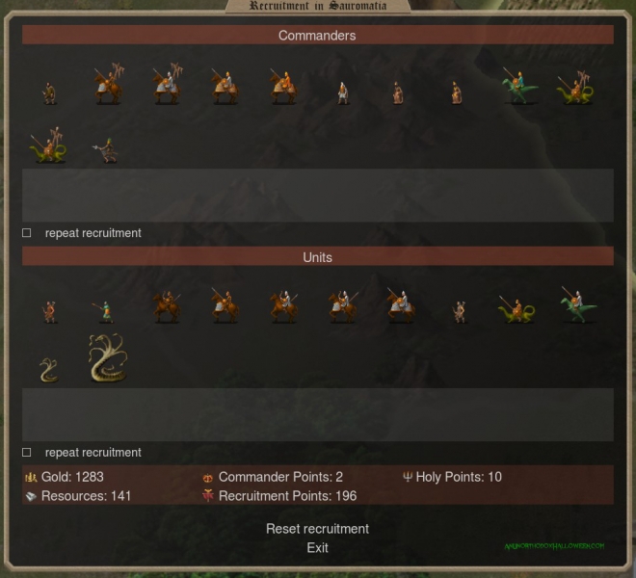Select the crouching commander holding an axe
Viewport: 636px width, 578px height.
coord(105,150)
